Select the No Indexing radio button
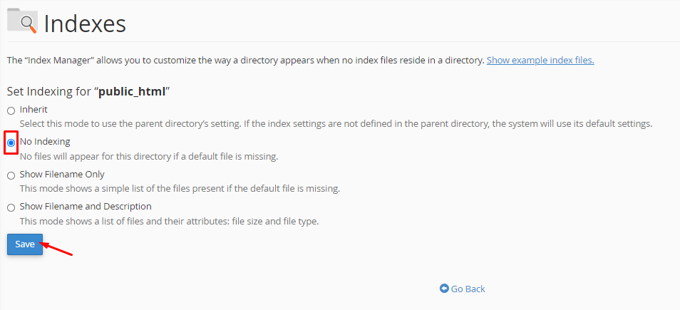 pos(11,143)
